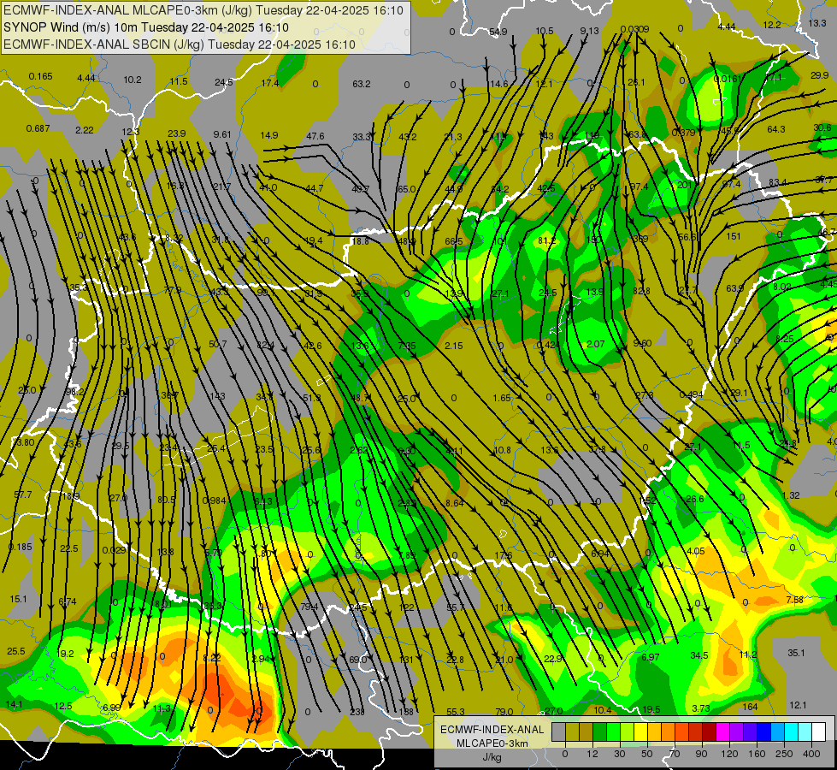This screenshot has height=770, width=837.
Task: Click the map value '54.9'
Action: click(498, 32)
